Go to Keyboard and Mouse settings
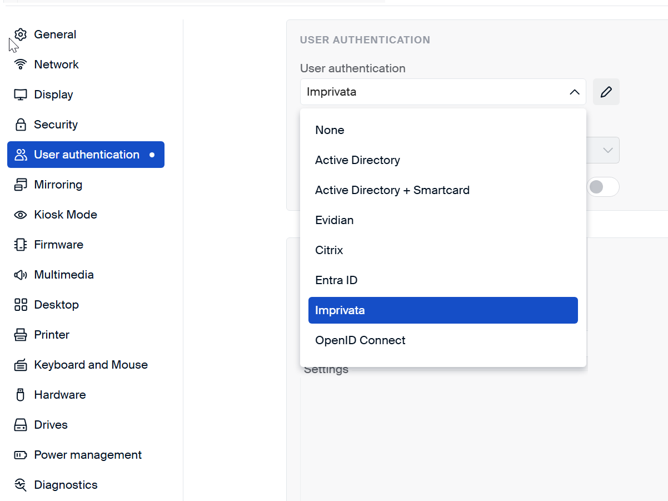The width and height of the screenshot is (668, 501). 86,365
